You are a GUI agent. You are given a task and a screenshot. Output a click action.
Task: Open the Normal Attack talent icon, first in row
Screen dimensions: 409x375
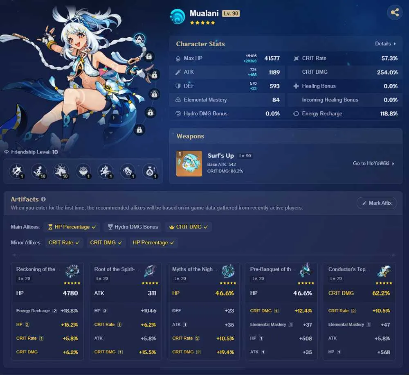click(17, 171)
